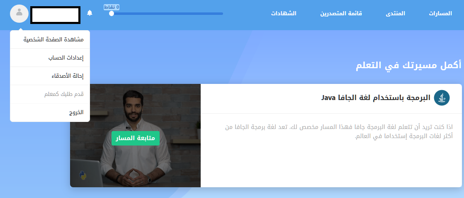
Task: Click the instructor course thumbnail image
Action: click(x=135, y=136)
